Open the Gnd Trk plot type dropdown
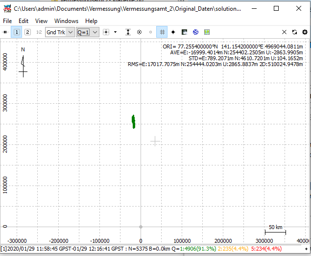Image resolution: width=311 pixels, height=256 pixels. pos(60,32)
